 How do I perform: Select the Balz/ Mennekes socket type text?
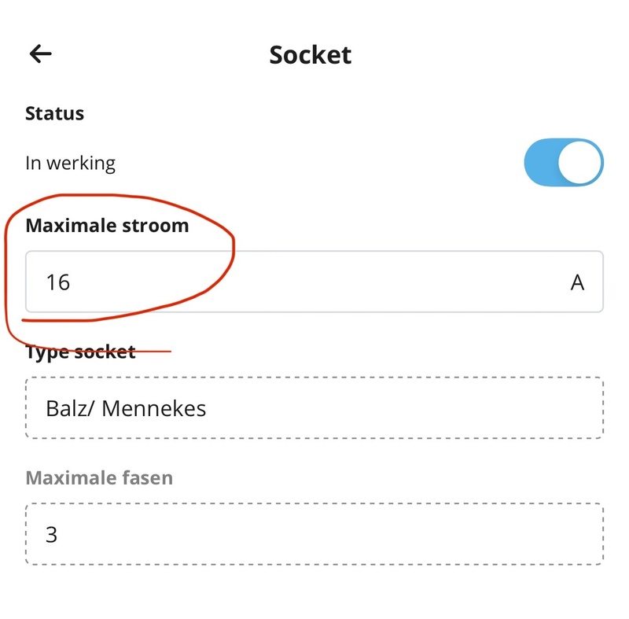[x=126, y=408]
